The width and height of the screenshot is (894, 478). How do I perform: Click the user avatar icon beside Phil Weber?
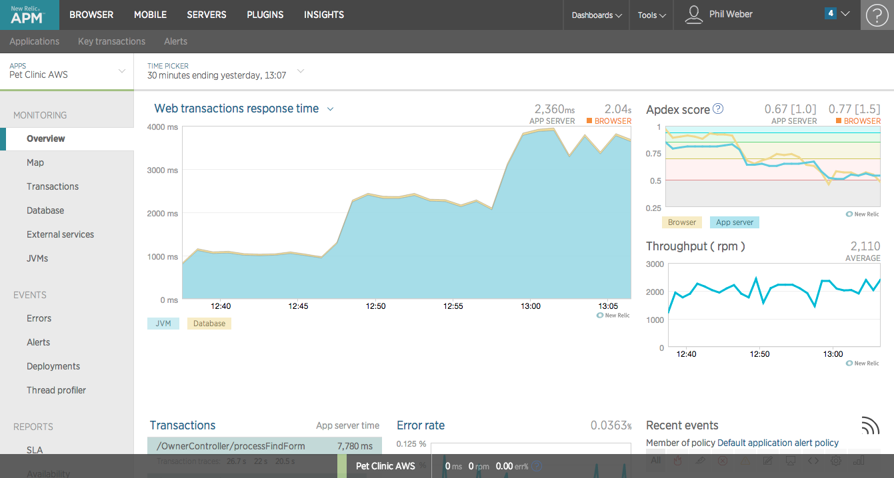coord(694,15)
